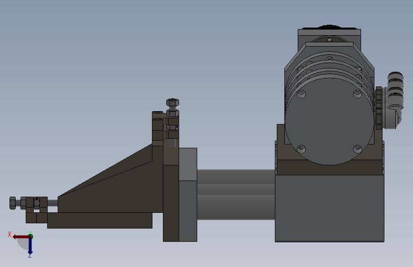
Task: Select the square housing above the motor
Action: 329,37
